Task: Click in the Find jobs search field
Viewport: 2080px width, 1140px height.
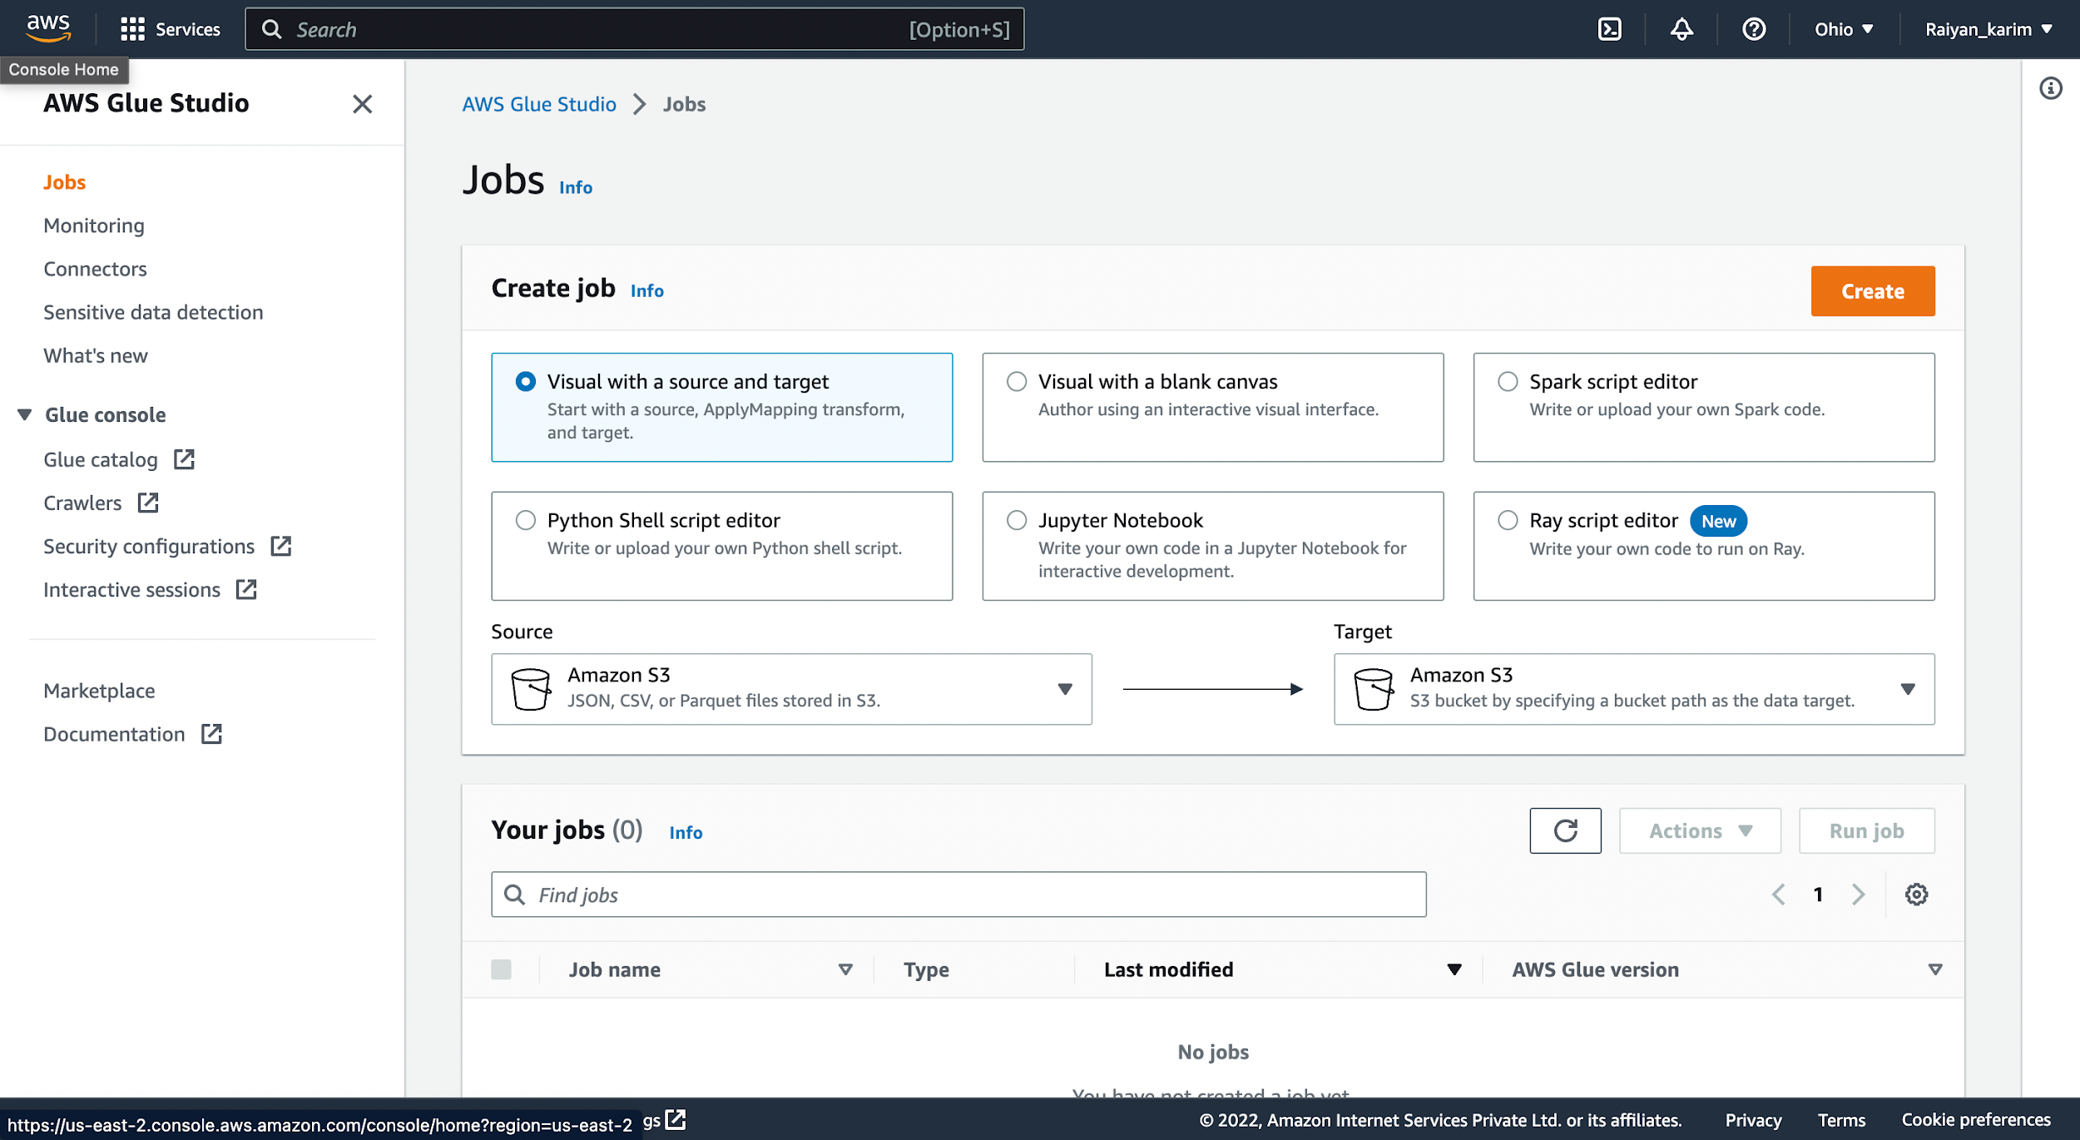Action: 958,895
